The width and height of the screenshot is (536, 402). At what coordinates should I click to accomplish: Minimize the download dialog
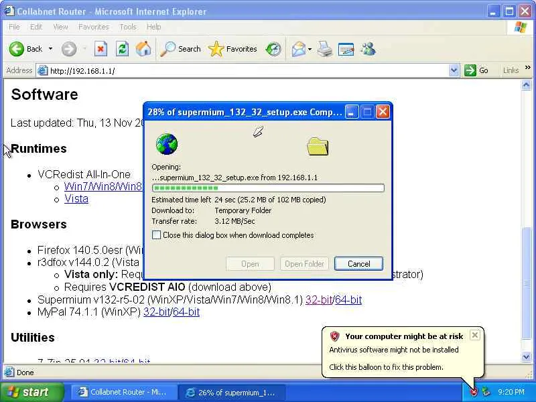(x=352, y=112)
